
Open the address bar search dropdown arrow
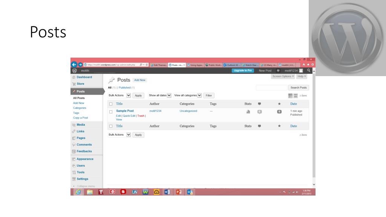click(x=144, y=65)
